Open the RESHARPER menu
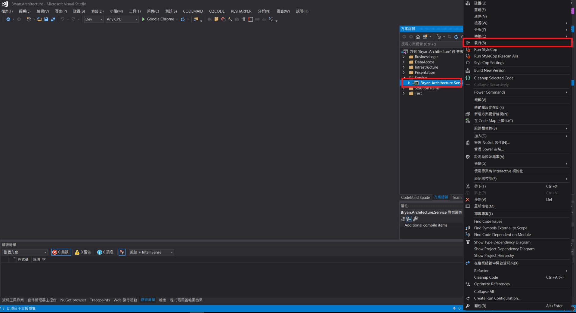 pos(241,11)
